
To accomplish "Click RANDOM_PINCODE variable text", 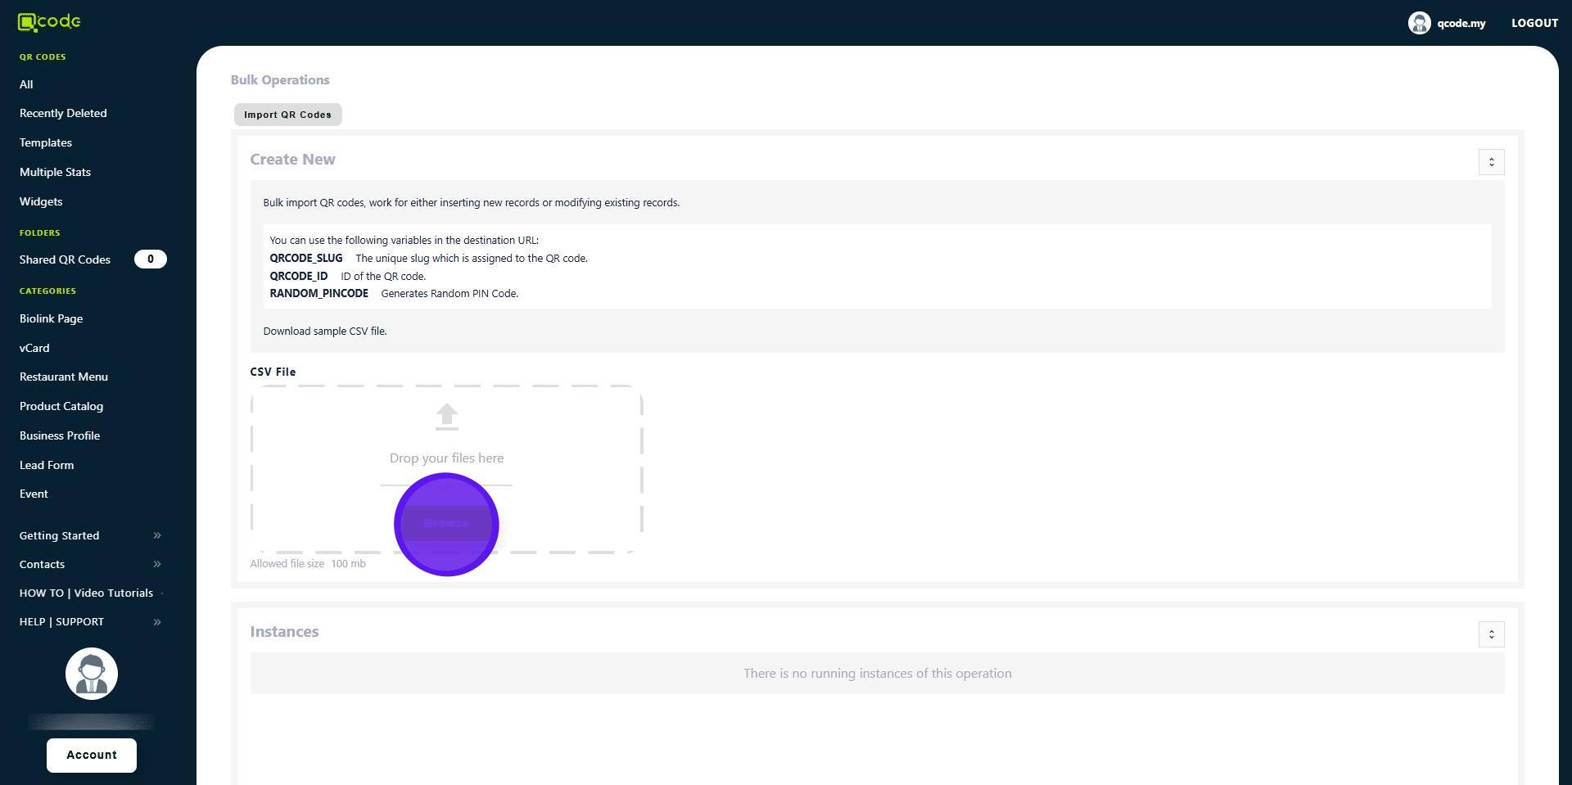I will point(318,294).
